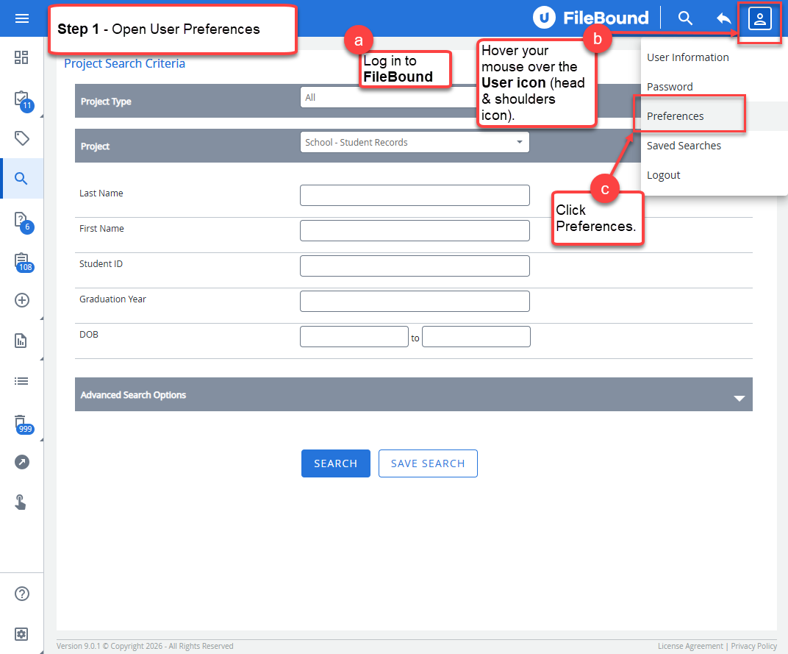Click the User head and shoulders icon

759,19
